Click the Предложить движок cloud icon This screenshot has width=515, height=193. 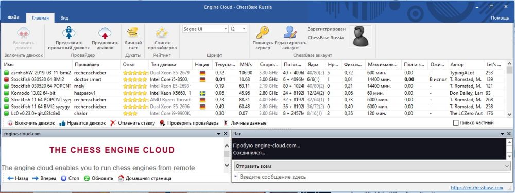(x=105, y=33)
